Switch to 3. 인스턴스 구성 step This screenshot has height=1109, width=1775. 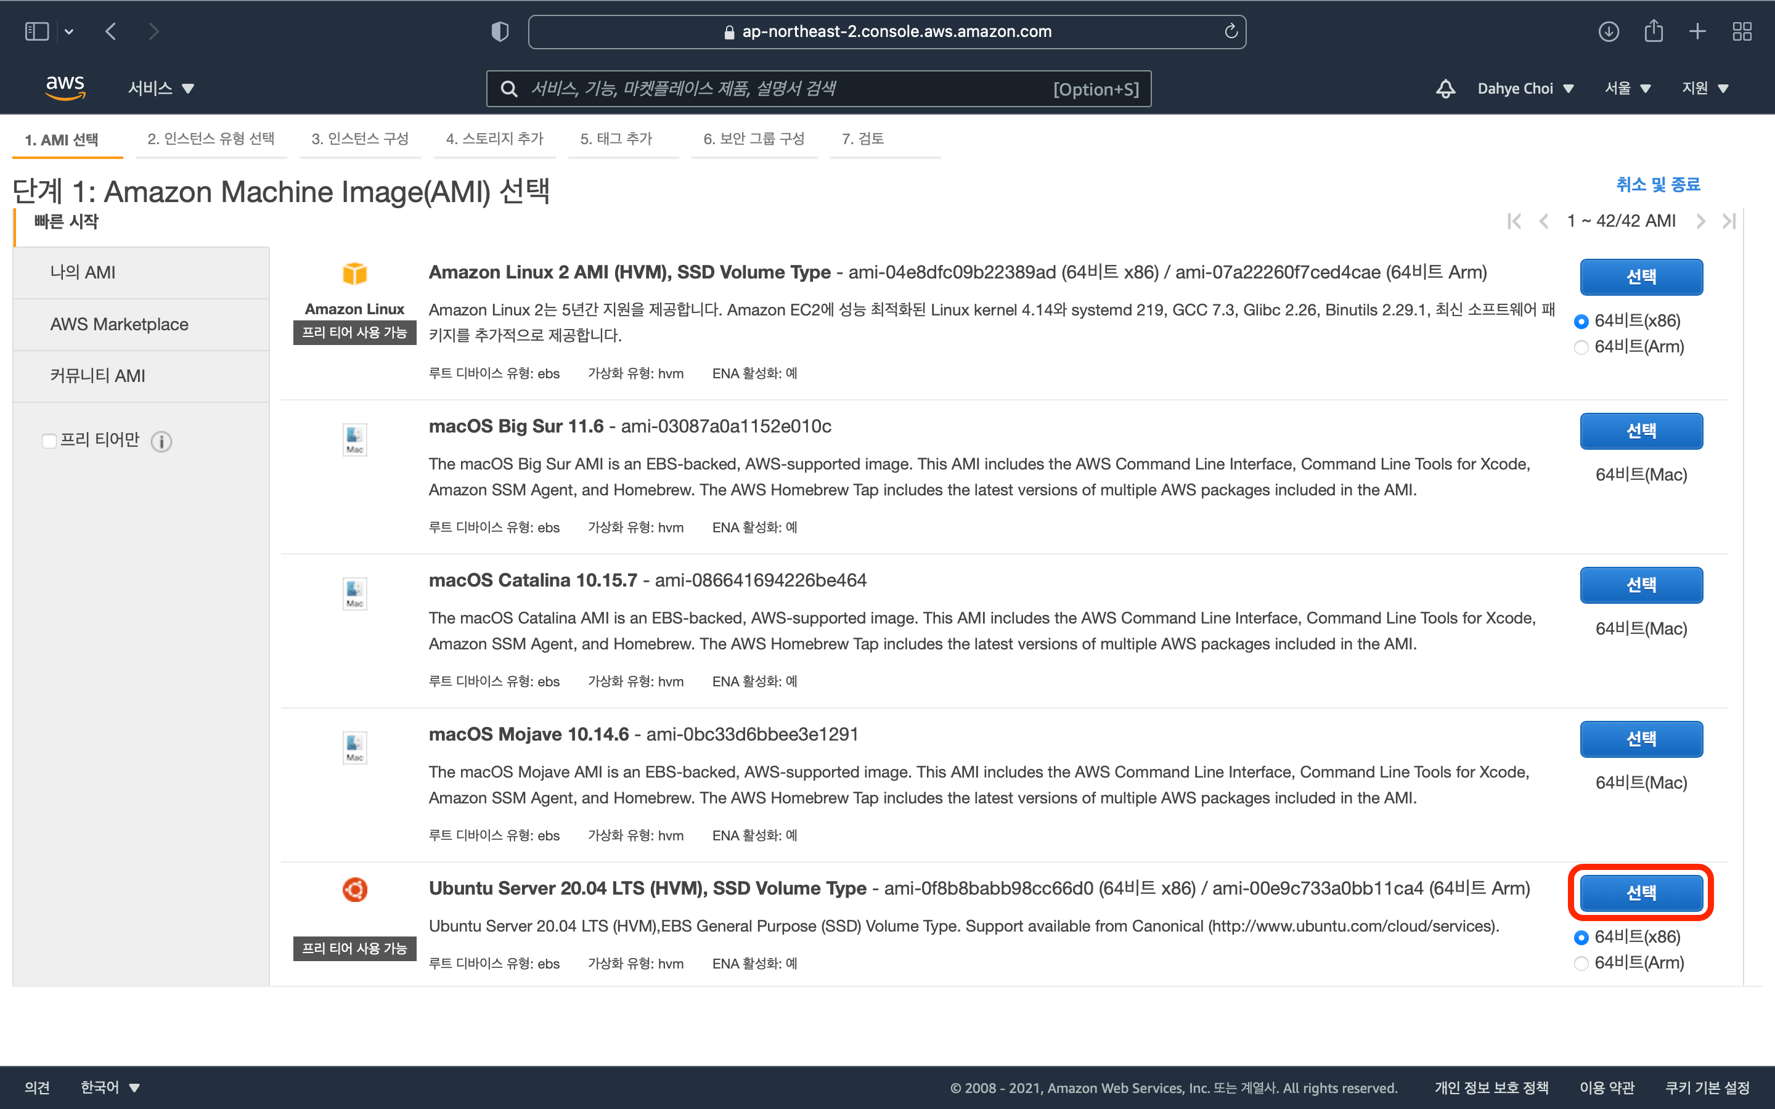tap(359, 139)
